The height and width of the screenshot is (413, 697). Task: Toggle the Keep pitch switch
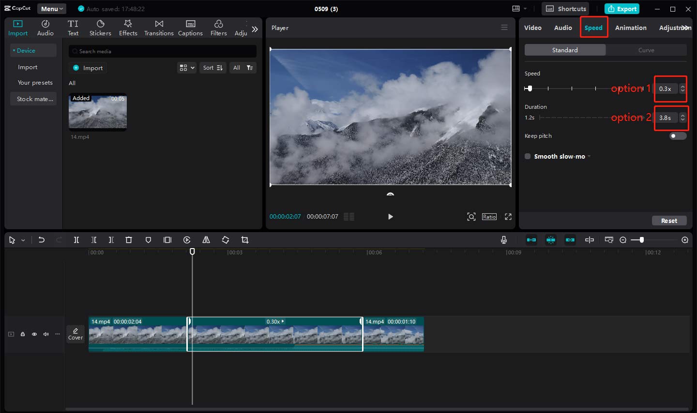pos(678,136)
